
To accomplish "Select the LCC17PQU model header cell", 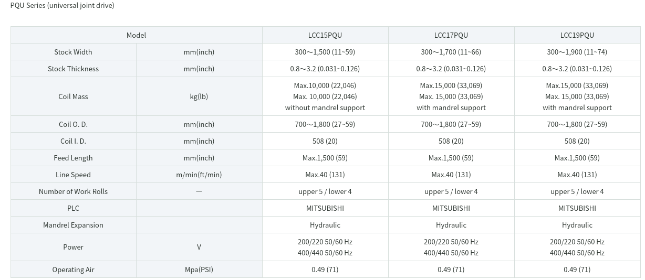I will 451,35.
